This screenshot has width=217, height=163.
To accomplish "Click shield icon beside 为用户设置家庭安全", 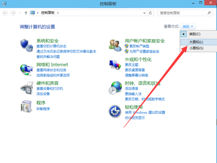I will coord(127,51).
